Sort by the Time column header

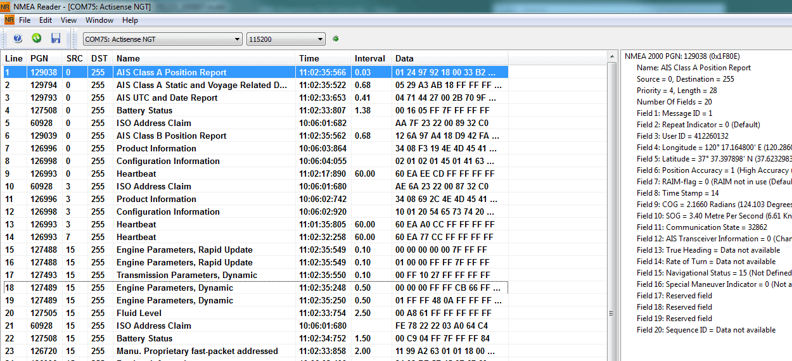coord(323,58)
